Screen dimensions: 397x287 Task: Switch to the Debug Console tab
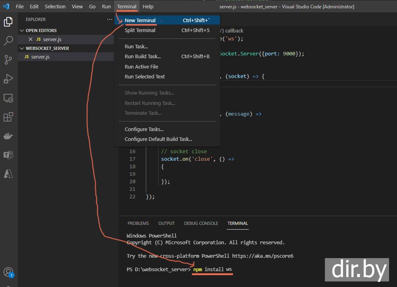click(x=201, y=223)
